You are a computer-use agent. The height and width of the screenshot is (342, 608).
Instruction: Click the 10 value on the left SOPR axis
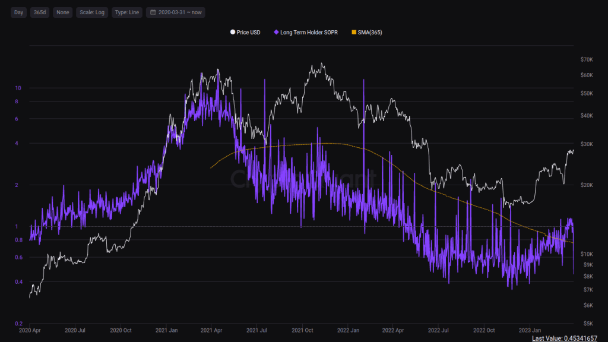click(17, 88)
